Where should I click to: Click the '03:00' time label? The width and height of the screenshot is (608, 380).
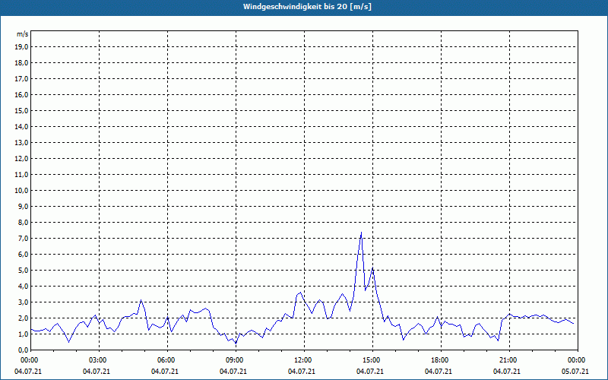(x=100, y=360)
